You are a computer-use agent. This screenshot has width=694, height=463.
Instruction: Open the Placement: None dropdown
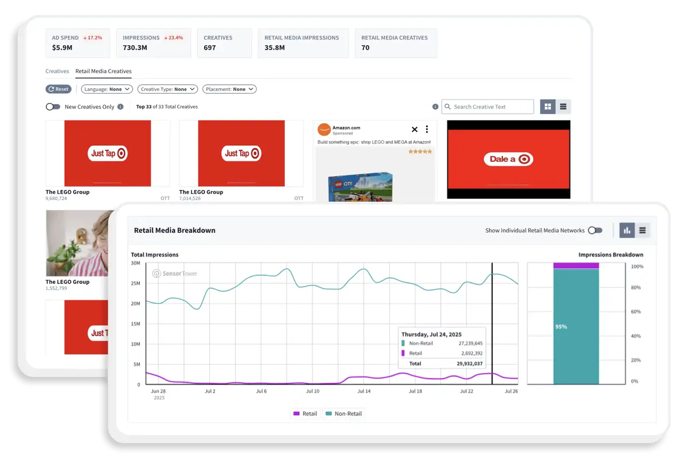229,89
